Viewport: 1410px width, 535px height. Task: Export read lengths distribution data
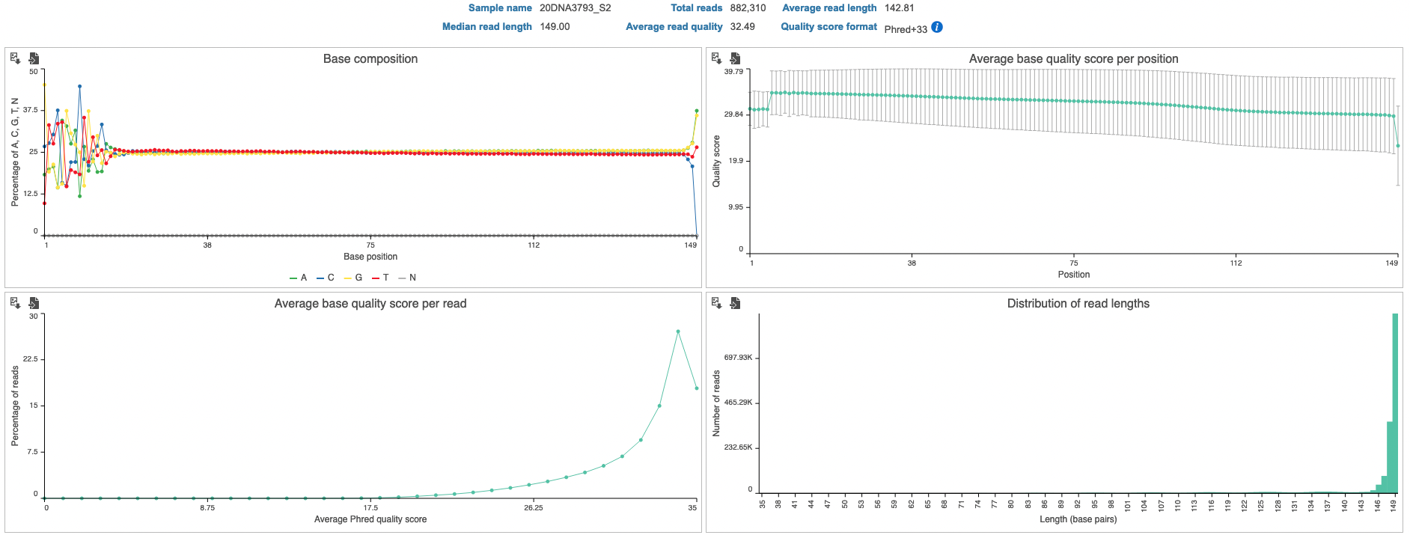click(x=735, y=303)
